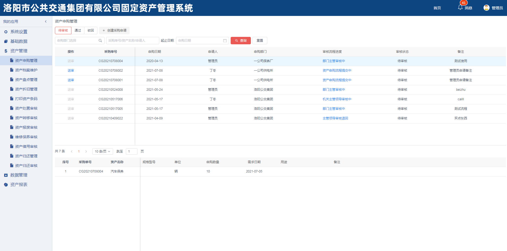Expand the 基础数据 menu section
Viewport: 507px width, 251px height.
19,41
